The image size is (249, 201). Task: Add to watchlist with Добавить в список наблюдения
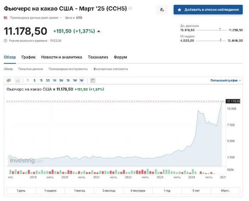(x=208, y=10)
